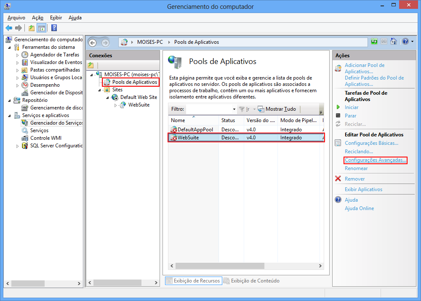Select the WebSuite application pool row
Viewport: 421px width, 301px height.
click(x=246, y=138)
